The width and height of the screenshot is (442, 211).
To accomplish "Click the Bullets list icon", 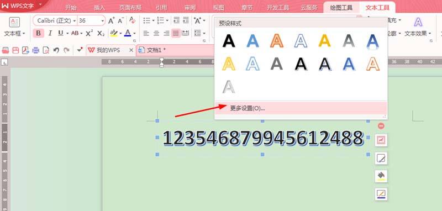I will pyautogui.click(x=146, y=20).
